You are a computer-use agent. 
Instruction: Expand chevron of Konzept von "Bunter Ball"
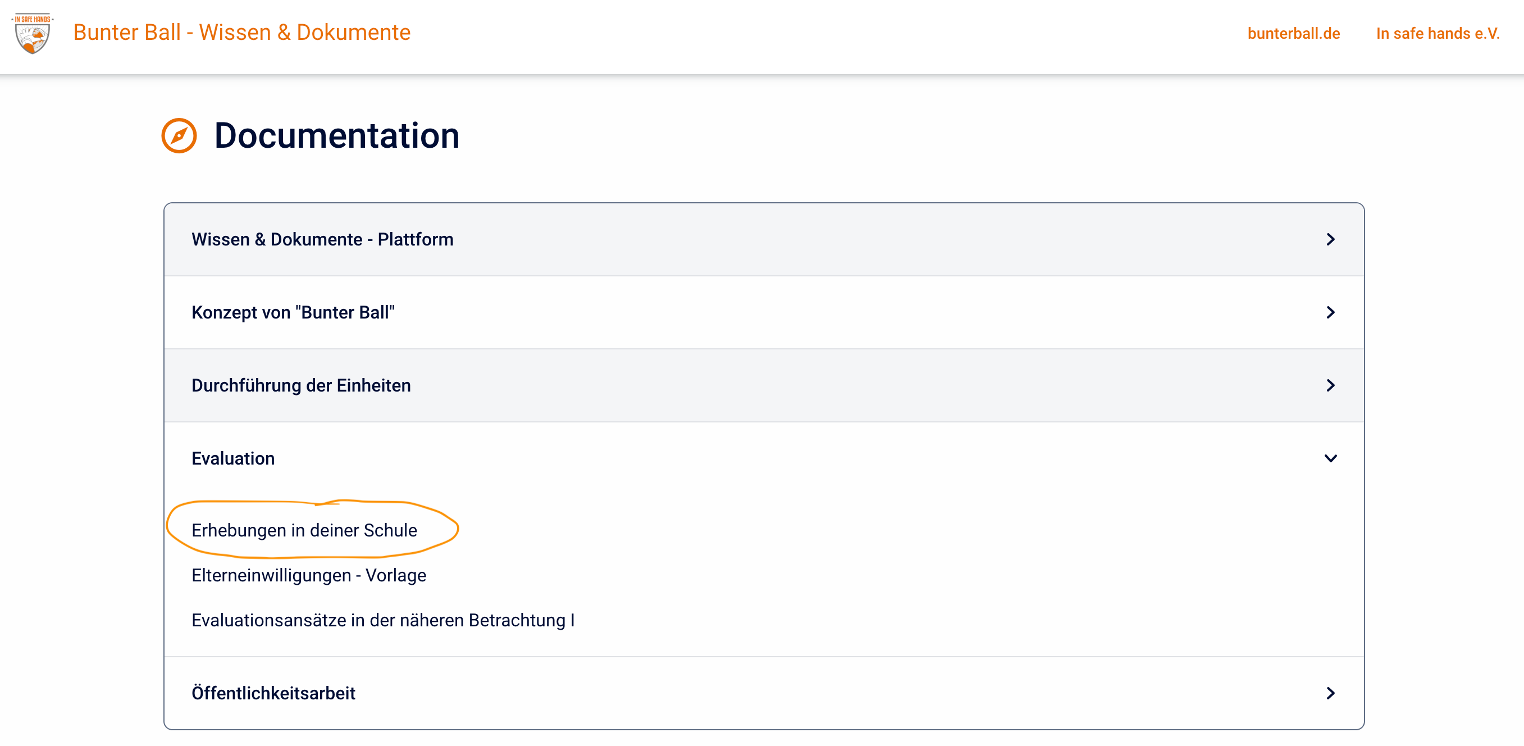(x=1330, y=312)
